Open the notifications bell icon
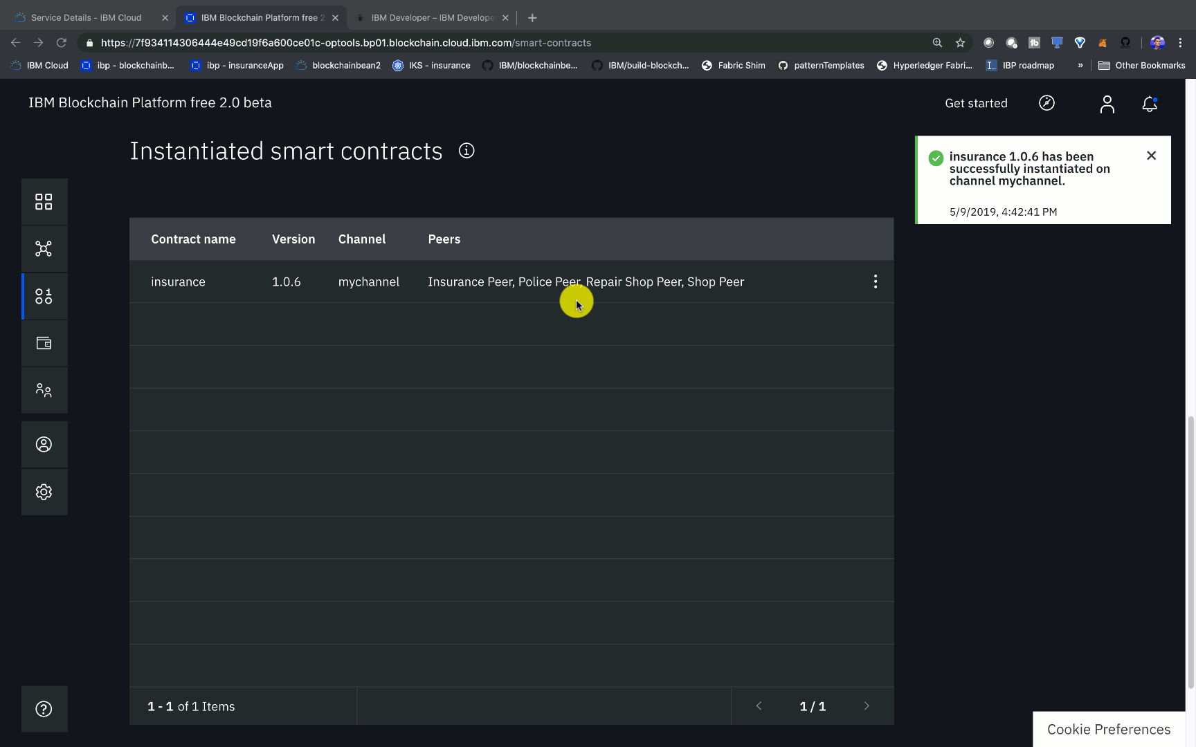 1150,104
